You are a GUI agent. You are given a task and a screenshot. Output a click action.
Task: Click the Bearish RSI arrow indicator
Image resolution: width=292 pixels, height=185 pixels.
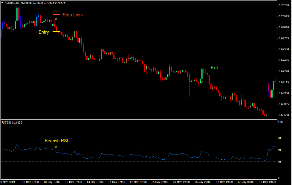click(x=56, y=147)
